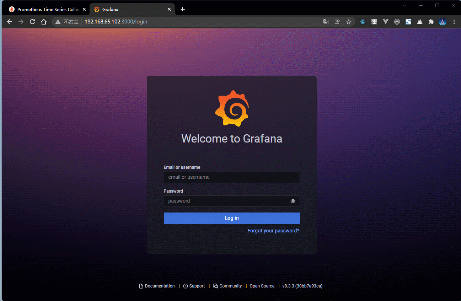Open React Developer Tools extension
This screenshot has width=461, height=301.
[x=363, y=22]
